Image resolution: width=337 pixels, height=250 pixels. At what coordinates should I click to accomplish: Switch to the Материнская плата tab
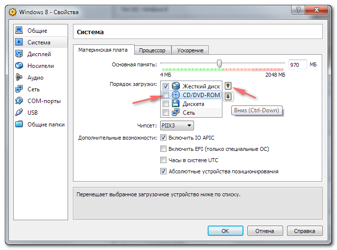[103, 50]
